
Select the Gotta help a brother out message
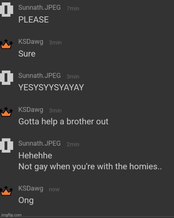pyautogui.click(x=63, y=122)
